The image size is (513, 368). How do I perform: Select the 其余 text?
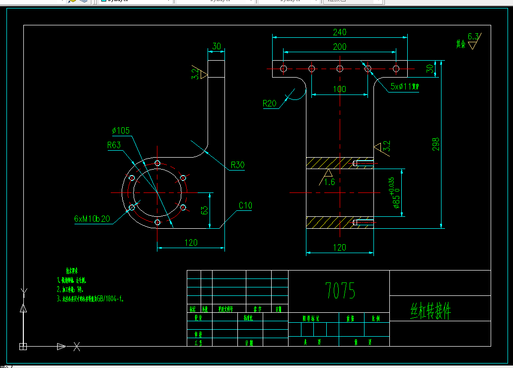(x=461, y=44)
